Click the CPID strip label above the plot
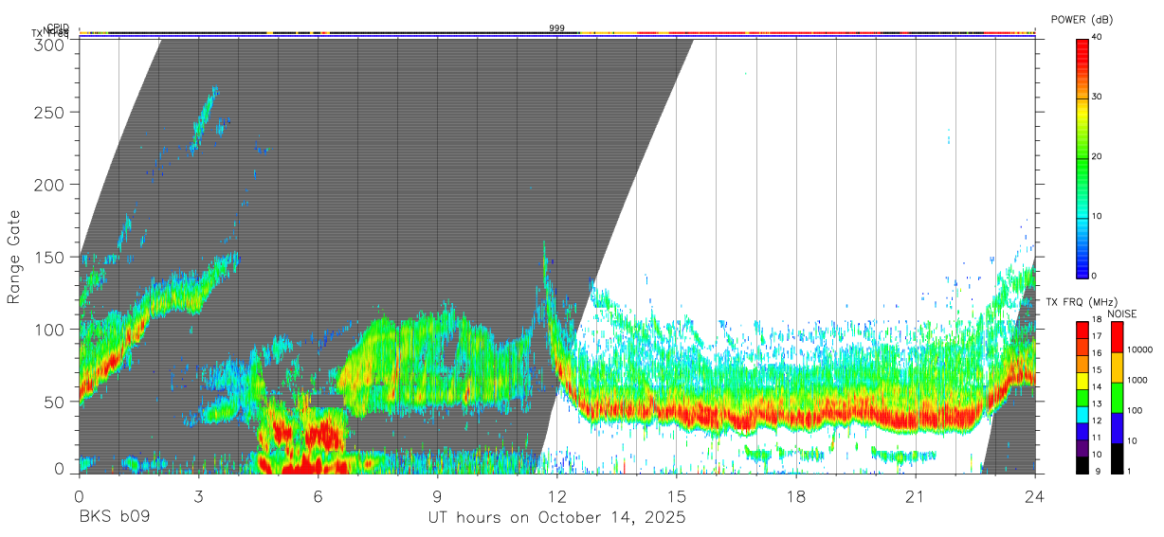Screen dimensions: 1164x537 pyautogui.click(x=58, y=27)
